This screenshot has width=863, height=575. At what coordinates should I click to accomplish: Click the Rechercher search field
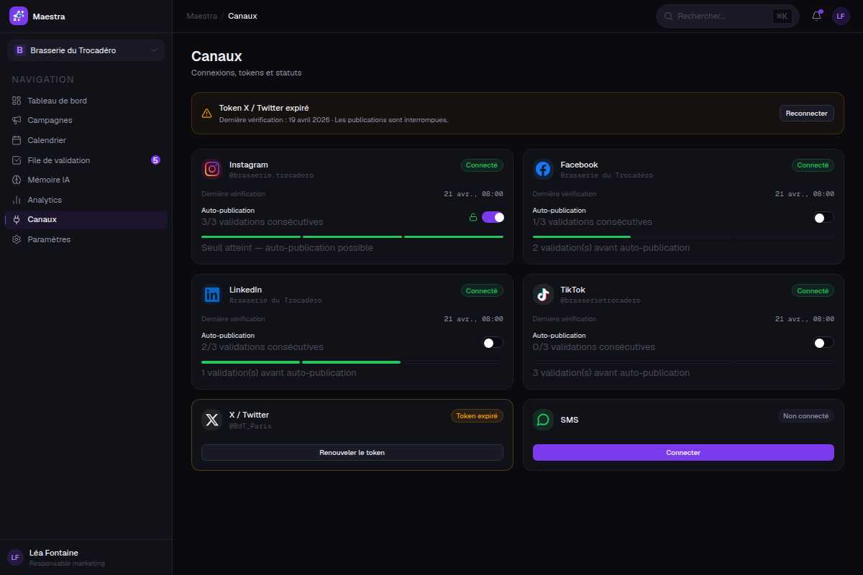pos(727,16)
